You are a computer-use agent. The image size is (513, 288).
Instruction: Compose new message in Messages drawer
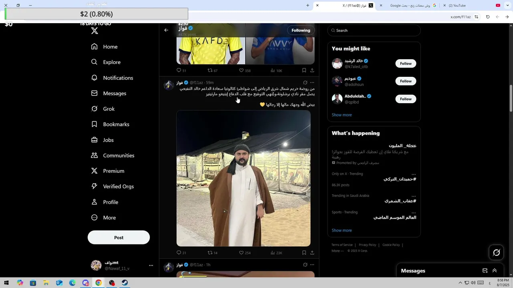pyautogui.click(x=485, y=271)
